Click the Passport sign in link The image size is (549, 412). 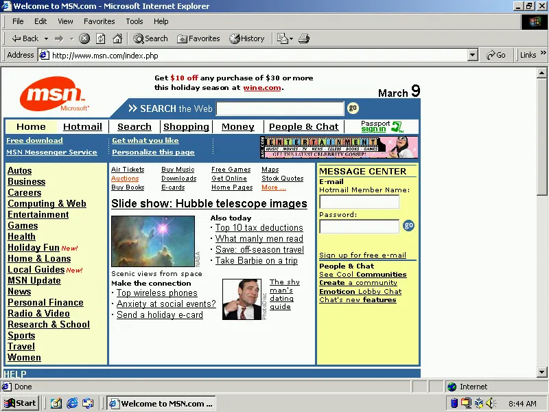[x=373, y=129]
